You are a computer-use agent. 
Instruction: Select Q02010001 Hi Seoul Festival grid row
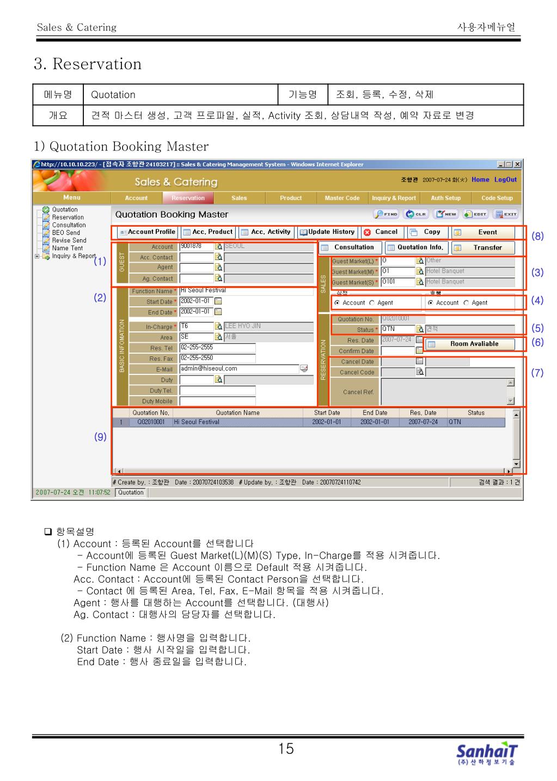point(309,422)
